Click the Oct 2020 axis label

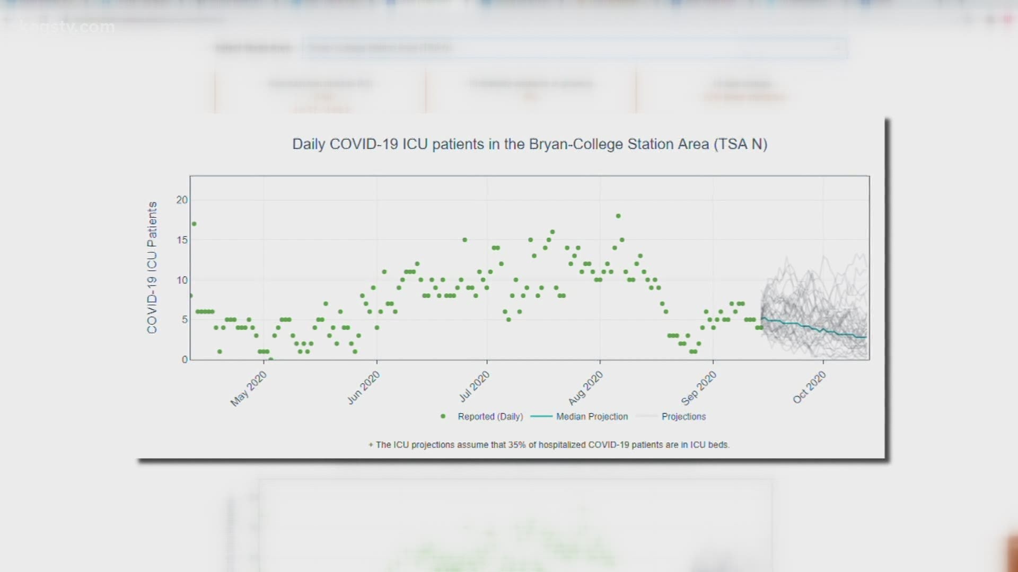(x=809, y=387)
